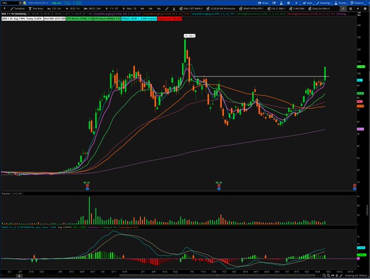Image resolution: width=370 pixels, height=279 pixels.
Task: Click the Share button
Action: pos(263,3)
